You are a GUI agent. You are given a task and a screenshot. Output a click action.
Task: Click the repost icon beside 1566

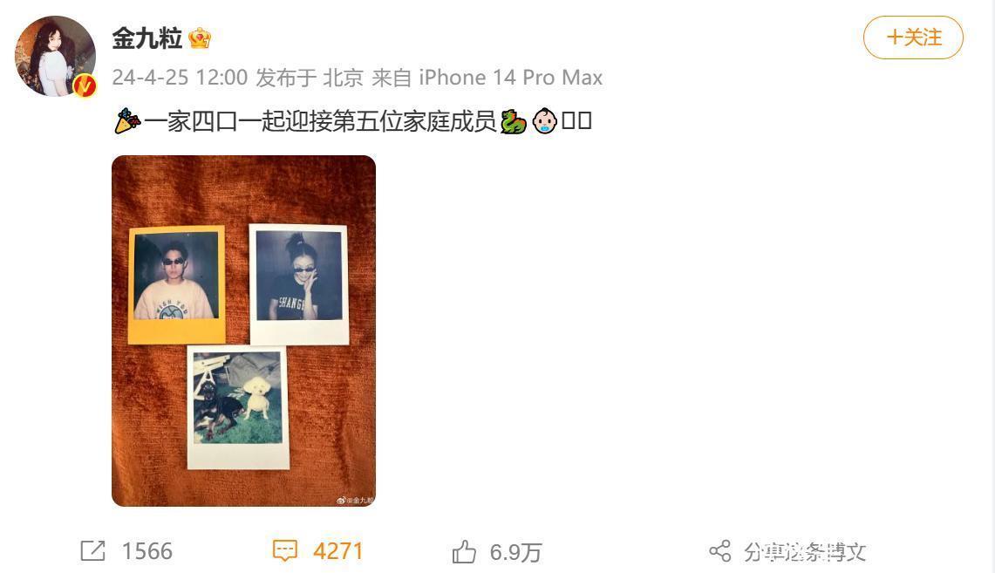(x=92, y=551)
